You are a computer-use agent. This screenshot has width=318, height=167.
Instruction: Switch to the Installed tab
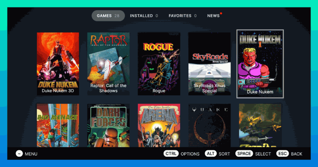point(144,16)
